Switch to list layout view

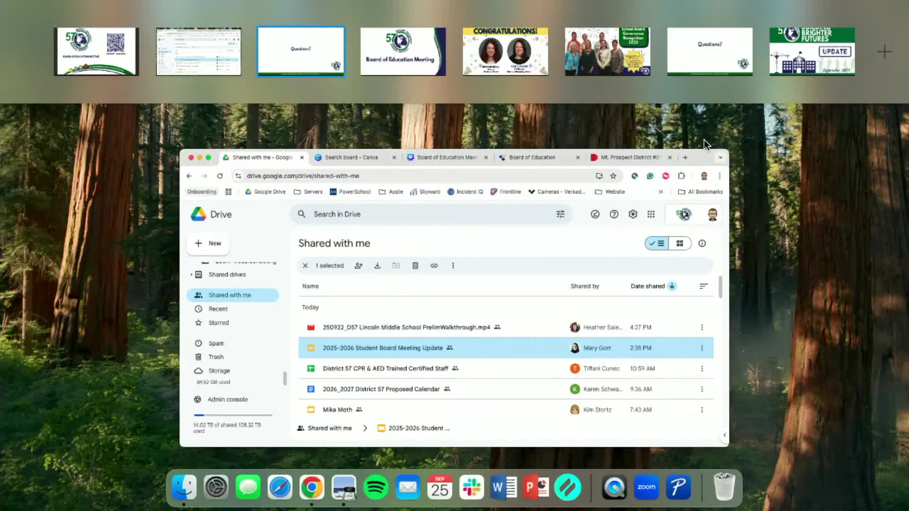point(657,243)
